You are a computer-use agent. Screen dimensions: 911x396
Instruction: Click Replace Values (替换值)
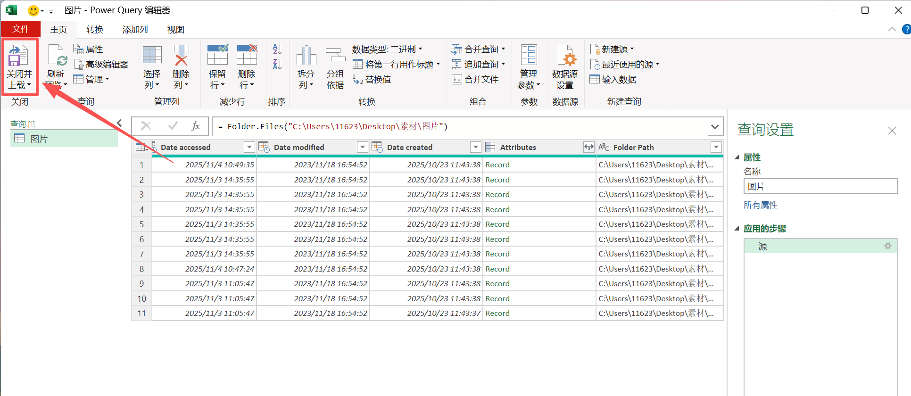372,79
